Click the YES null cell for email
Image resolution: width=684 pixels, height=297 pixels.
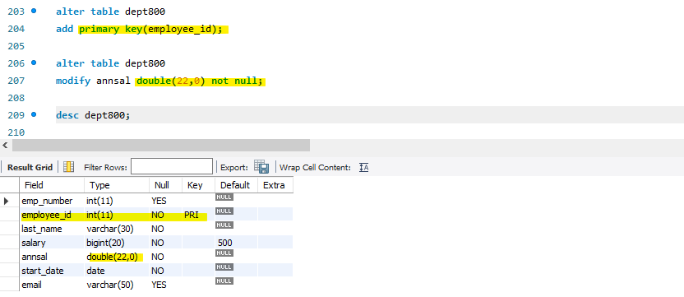165,285
